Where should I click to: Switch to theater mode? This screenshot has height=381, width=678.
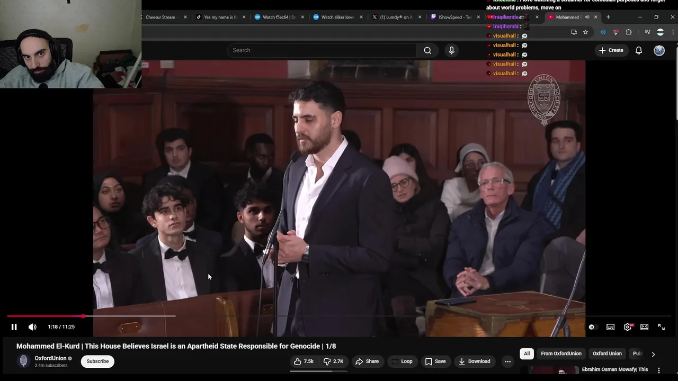point(644,327)
